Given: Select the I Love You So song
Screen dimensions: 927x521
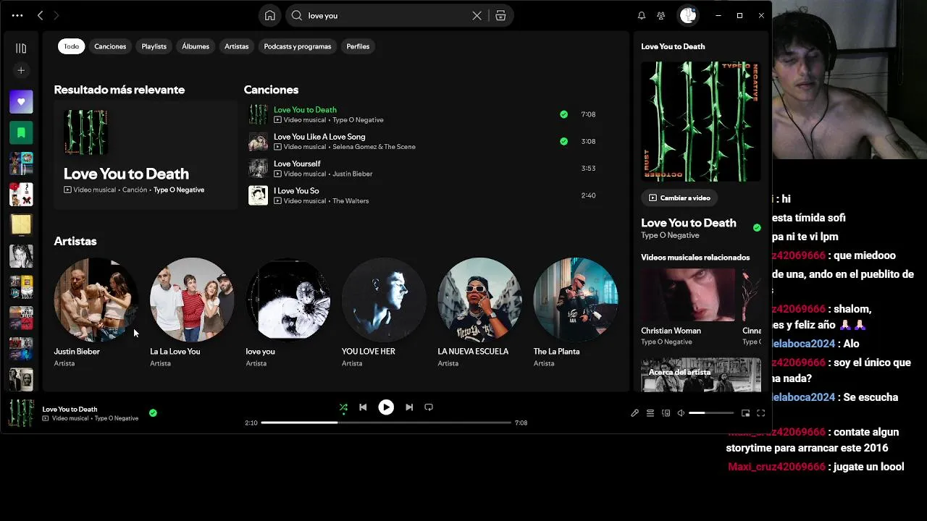Looking at the screenshot, I should pos(296,191).
